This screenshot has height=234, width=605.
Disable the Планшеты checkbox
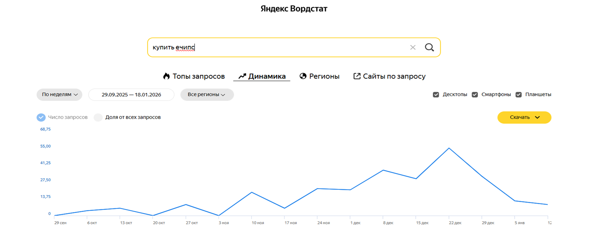[519, 95]
